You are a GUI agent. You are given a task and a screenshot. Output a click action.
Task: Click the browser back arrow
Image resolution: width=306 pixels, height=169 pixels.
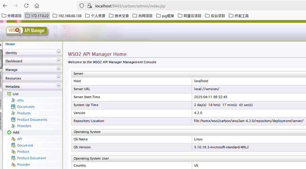[x=5, y=6]
